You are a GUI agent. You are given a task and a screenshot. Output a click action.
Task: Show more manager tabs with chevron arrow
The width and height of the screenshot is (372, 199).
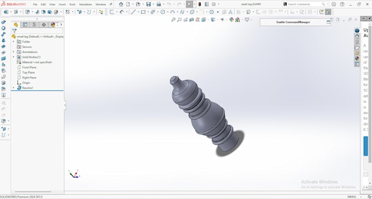tap(61, 25)
